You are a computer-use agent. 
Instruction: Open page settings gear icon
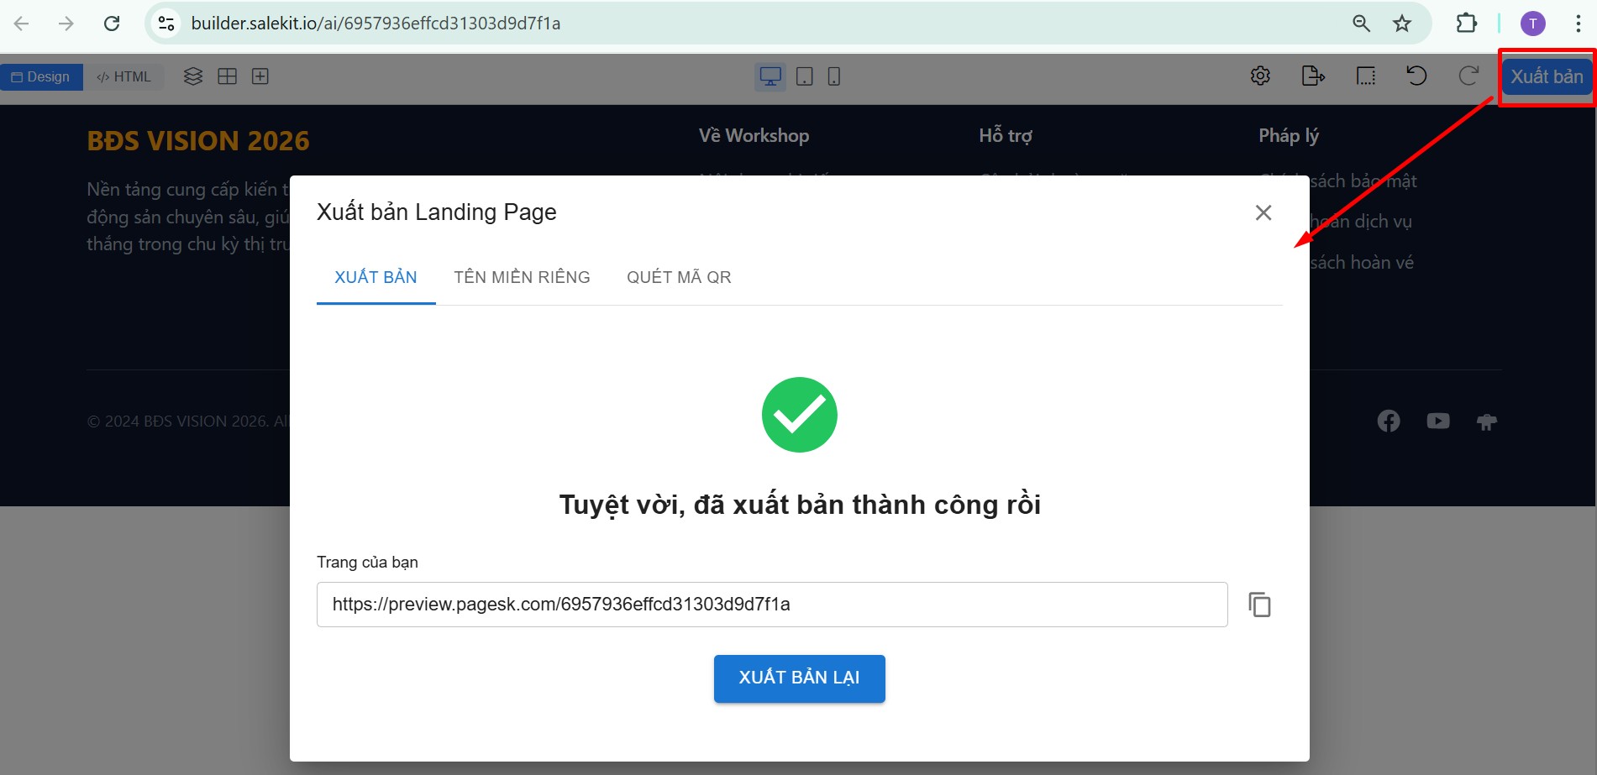[x=1260, y=76]
